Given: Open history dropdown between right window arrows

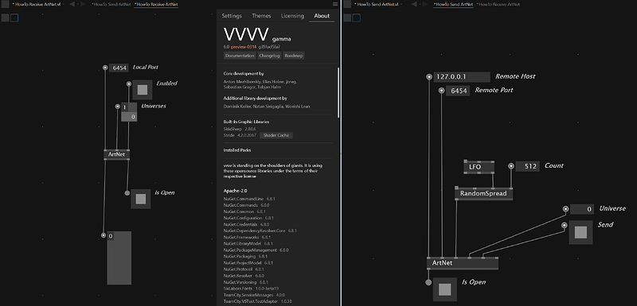Looking at the screenshot, I should coord(420,5).
